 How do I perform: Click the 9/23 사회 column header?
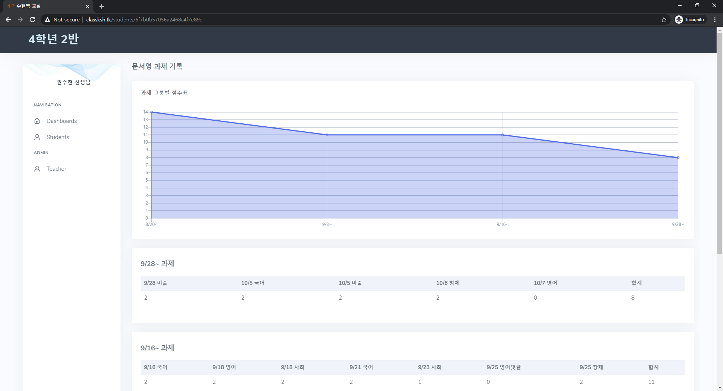430,367
